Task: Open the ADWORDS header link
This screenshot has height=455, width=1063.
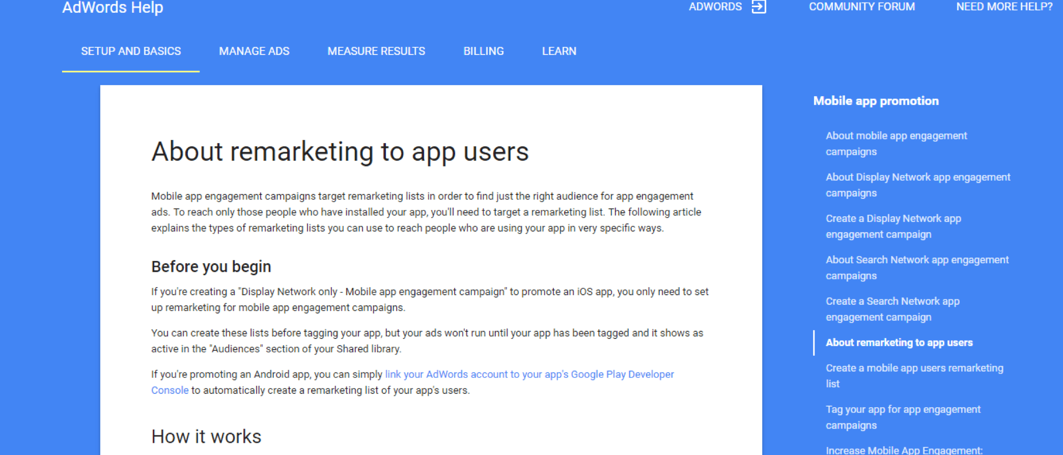Action: (x=715, y=7)
